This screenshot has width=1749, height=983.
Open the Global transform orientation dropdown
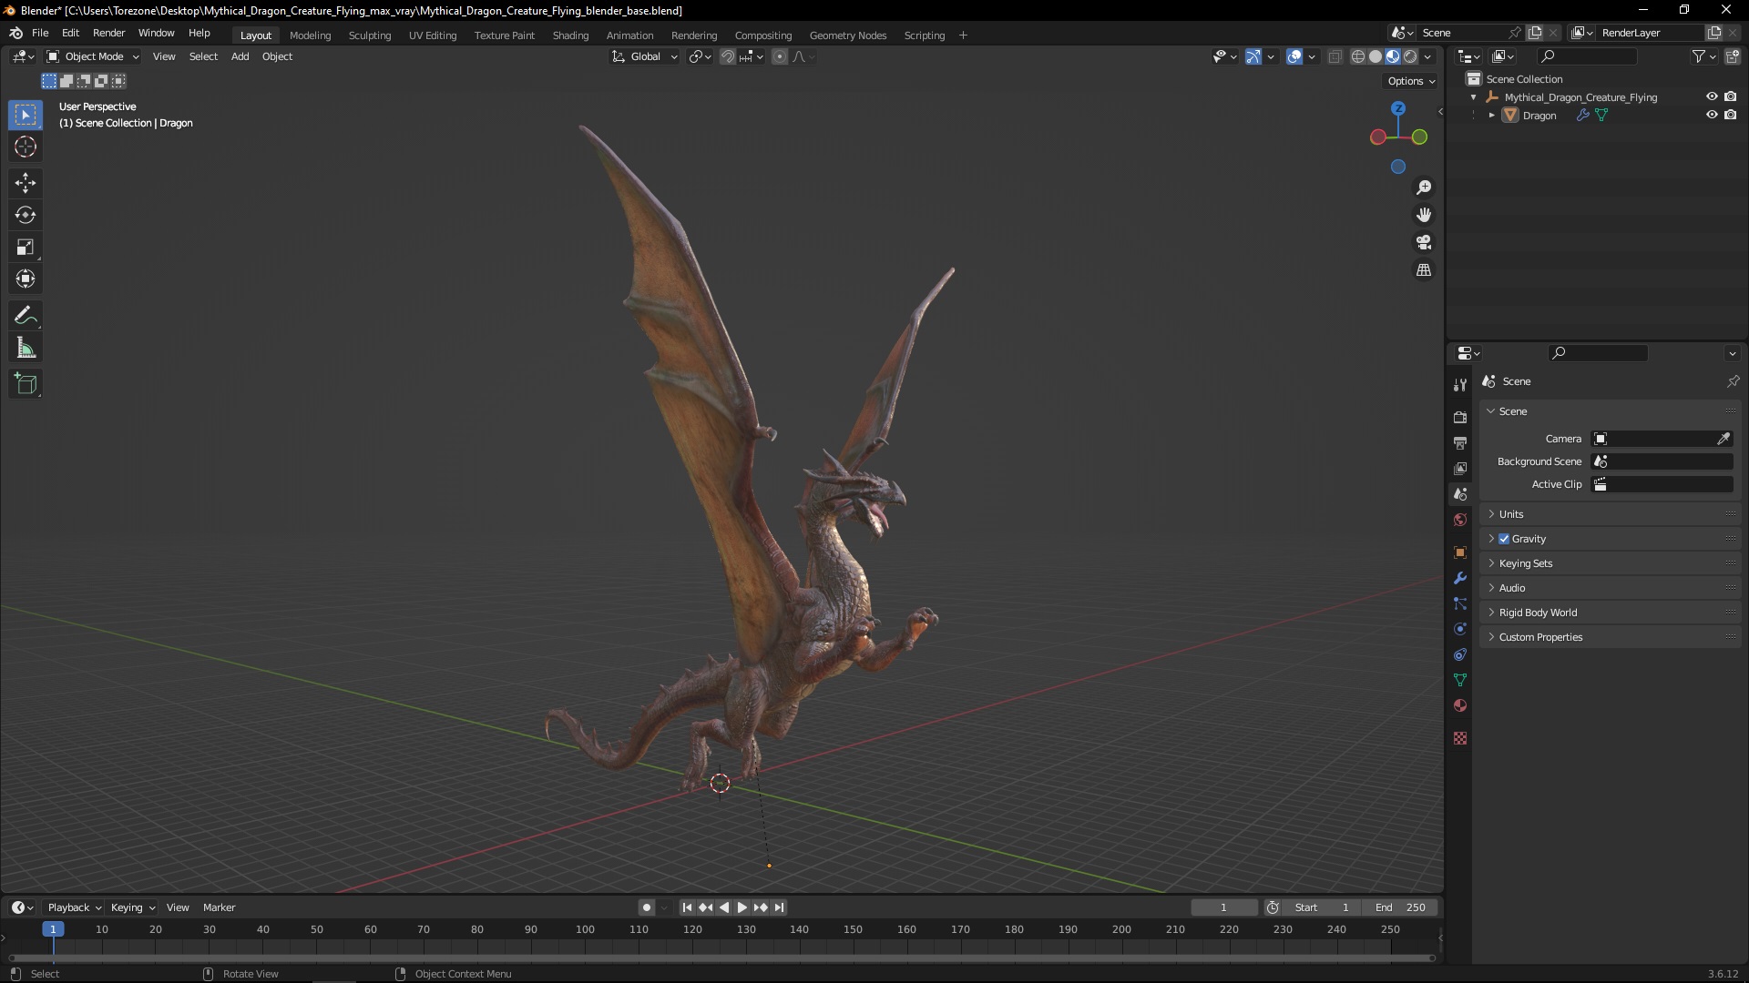[x=644, y=56]
